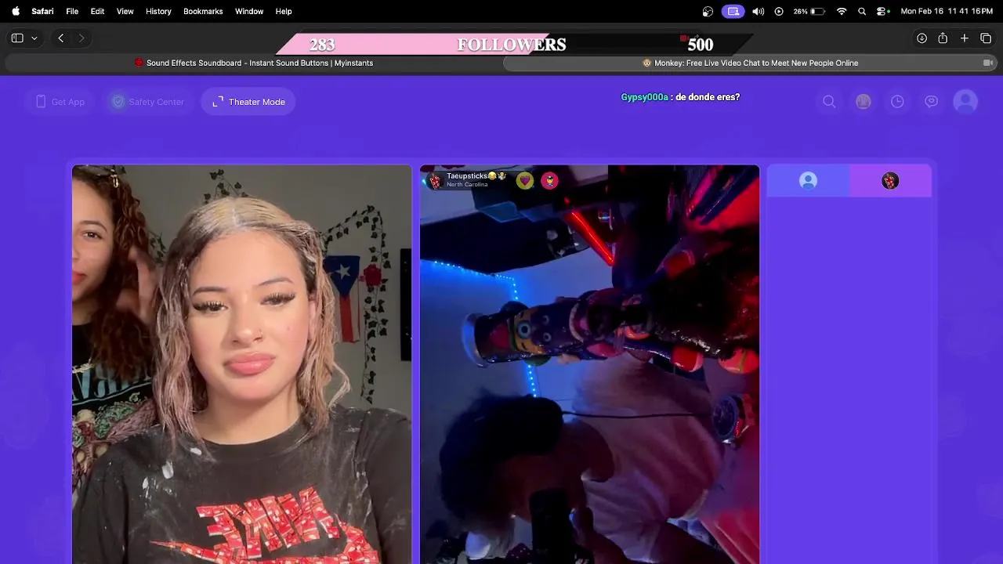Click the screen mirroring status icon
Image resolution: width=1003 pixels, height=564 pixels.
[733, 11]
